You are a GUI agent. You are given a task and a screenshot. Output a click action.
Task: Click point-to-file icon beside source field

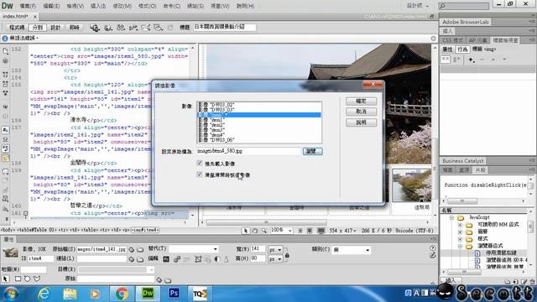(x=132, y=250)
